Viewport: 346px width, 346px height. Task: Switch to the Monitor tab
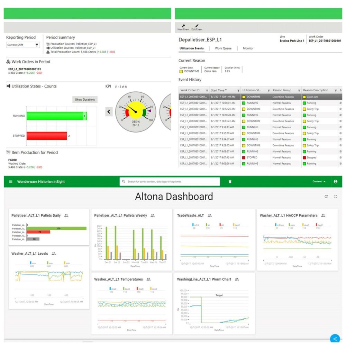[x=248, y=48]
